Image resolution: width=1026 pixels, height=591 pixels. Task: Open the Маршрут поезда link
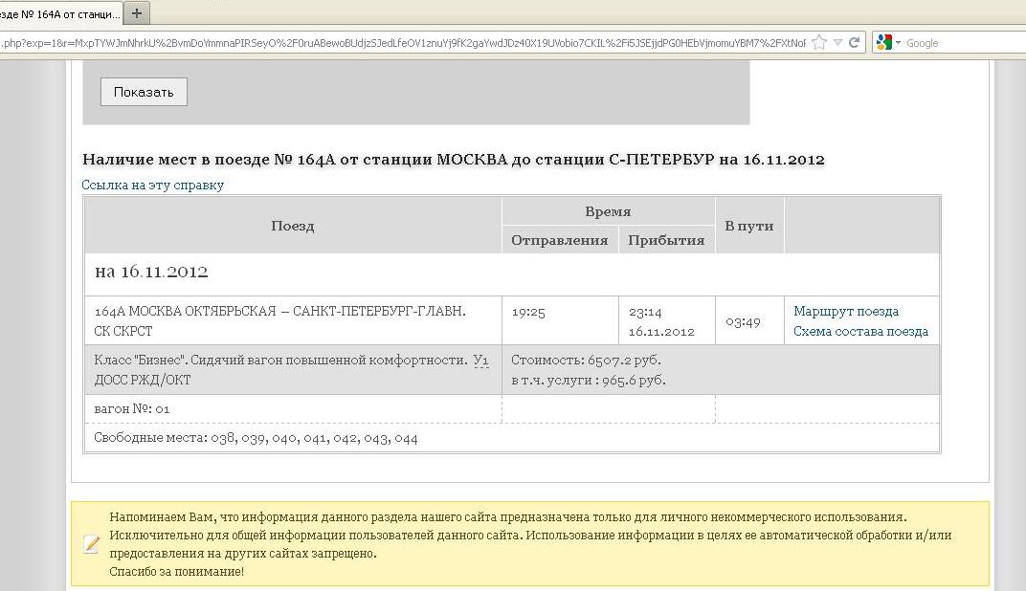846,312
